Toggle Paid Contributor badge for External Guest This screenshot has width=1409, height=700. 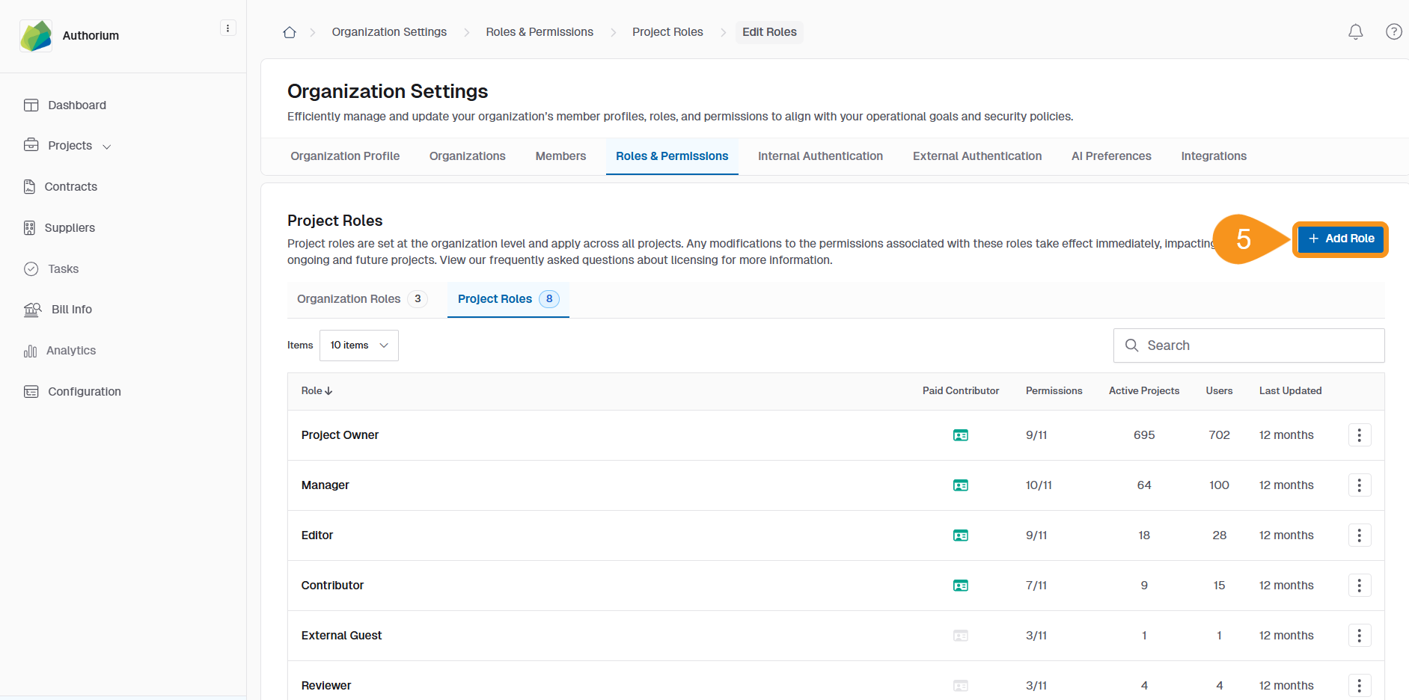tap(961, 635)
